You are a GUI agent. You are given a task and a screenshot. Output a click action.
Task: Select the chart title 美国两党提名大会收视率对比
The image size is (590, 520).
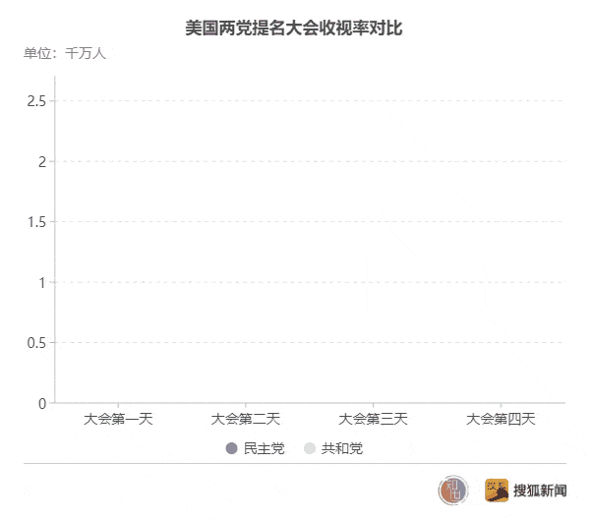(294, 29)
